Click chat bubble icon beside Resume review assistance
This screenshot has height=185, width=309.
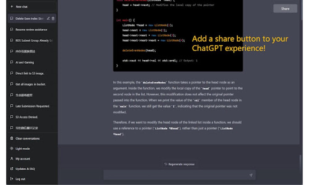click(12, 29)
